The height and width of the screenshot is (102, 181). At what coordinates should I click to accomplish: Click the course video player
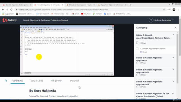[x=67, y=50]
